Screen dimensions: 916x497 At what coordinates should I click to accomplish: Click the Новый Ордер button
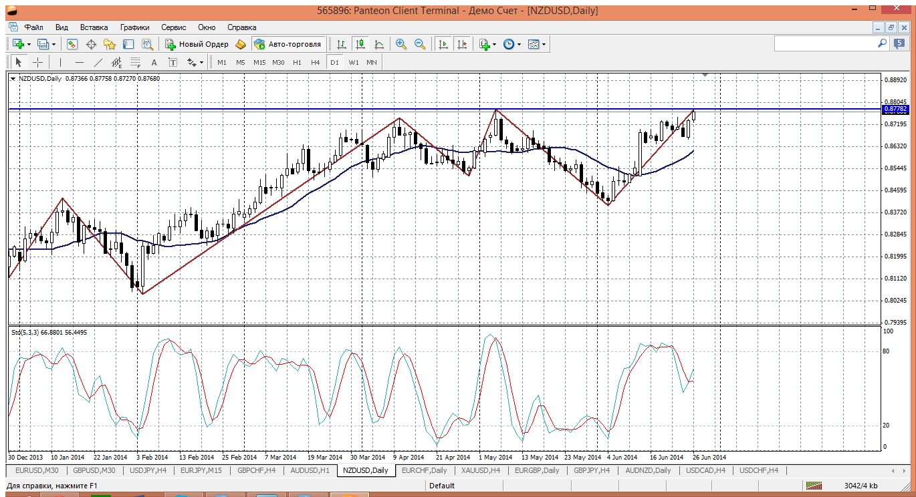tap(197, 44)
